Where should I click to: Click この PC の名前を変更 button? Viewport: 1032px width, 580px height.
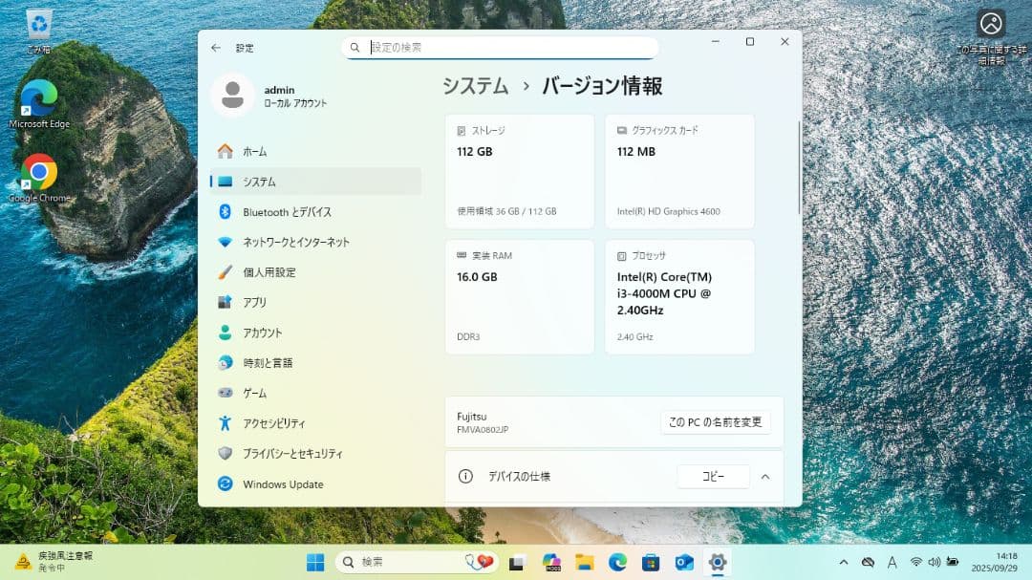click(x=716, y=422)
